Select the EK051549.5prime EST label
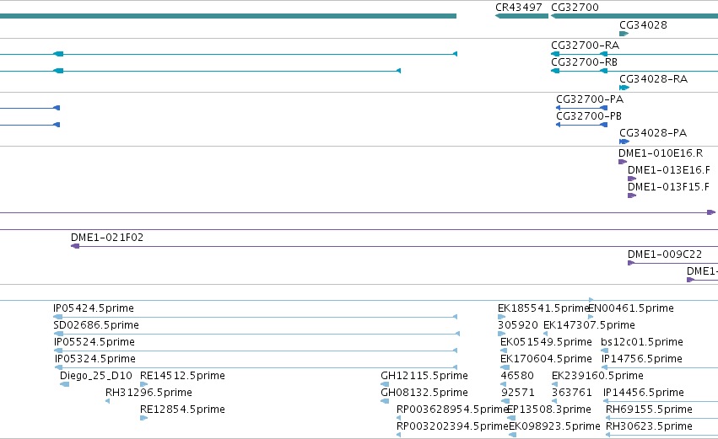 tap(546, 342)
